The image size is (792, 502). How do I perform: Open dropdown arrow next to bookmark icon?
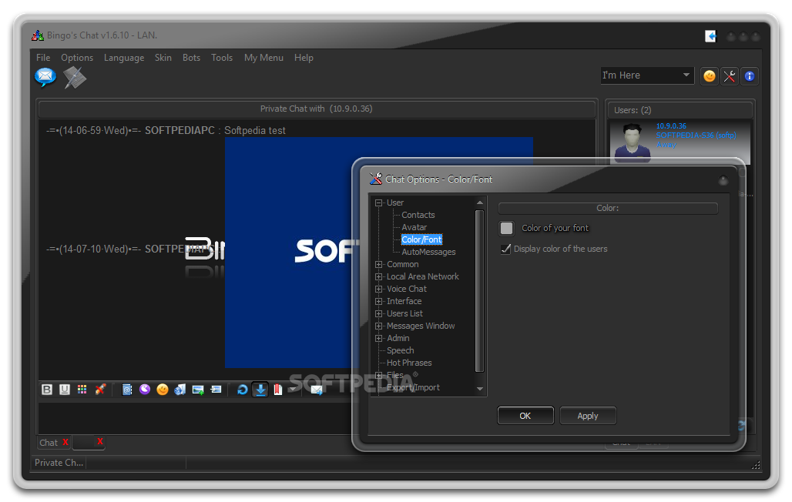coord(293,390)
